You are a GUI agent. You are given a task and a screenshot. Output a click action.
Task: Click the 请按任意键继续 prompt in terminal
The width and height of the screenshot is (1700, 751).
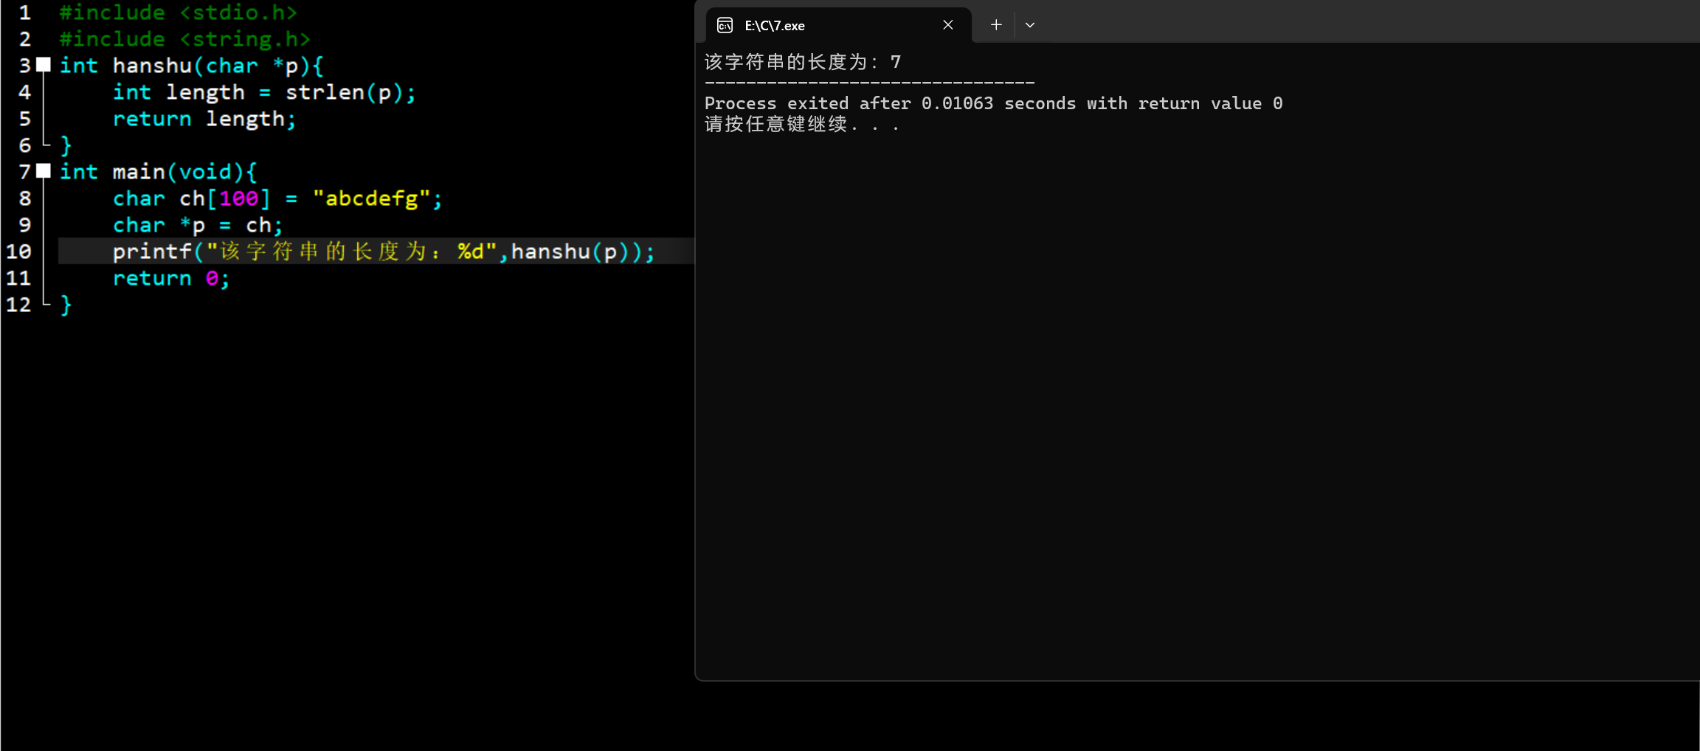(801, 124)
